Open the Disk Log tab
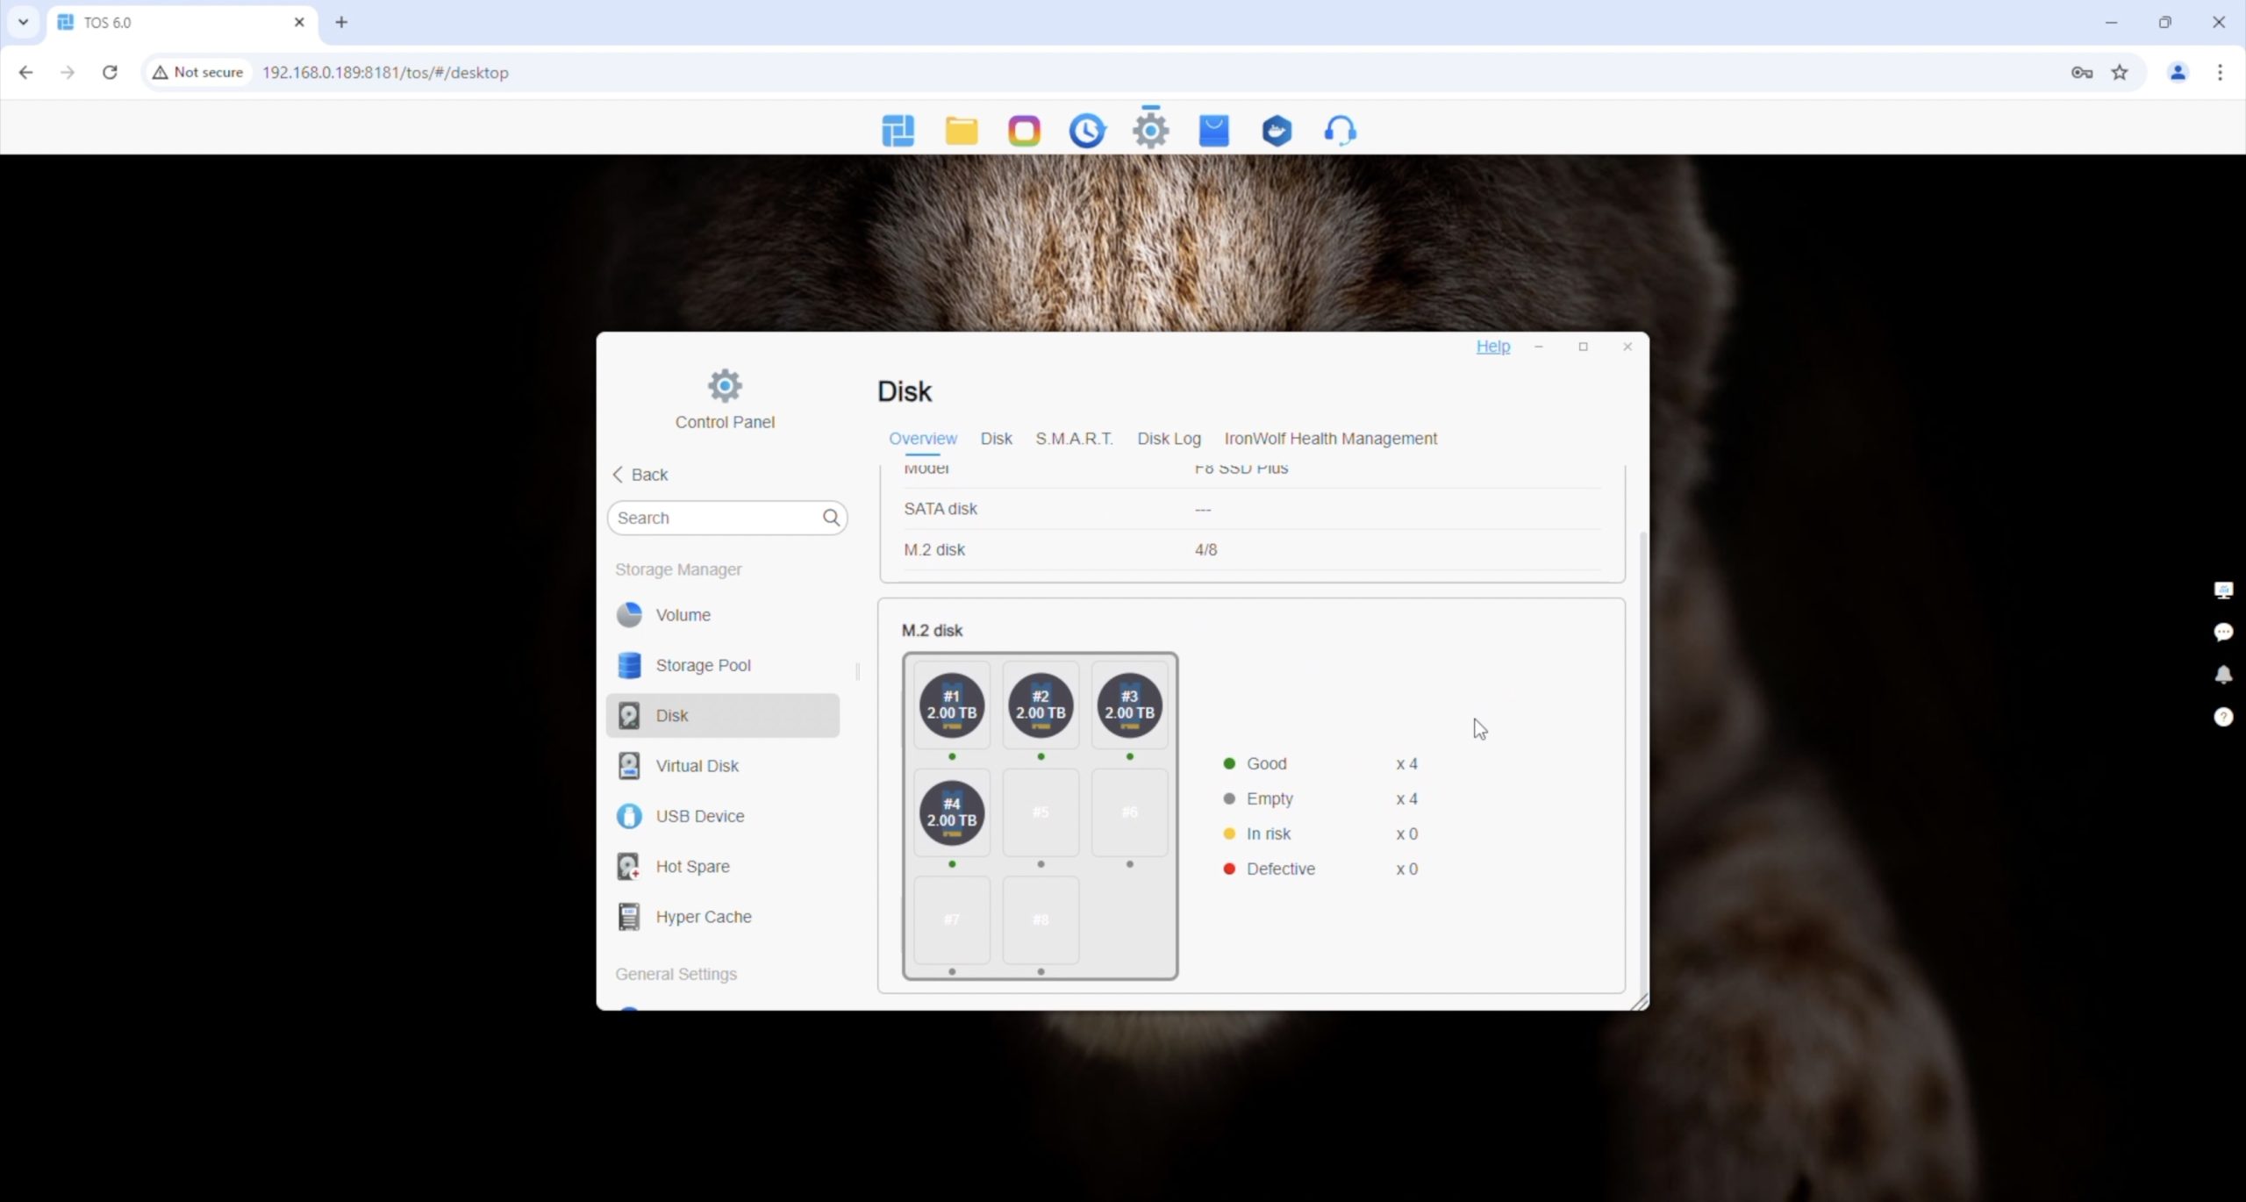Screen dimensions: 2246x1202 [1169, 439]
